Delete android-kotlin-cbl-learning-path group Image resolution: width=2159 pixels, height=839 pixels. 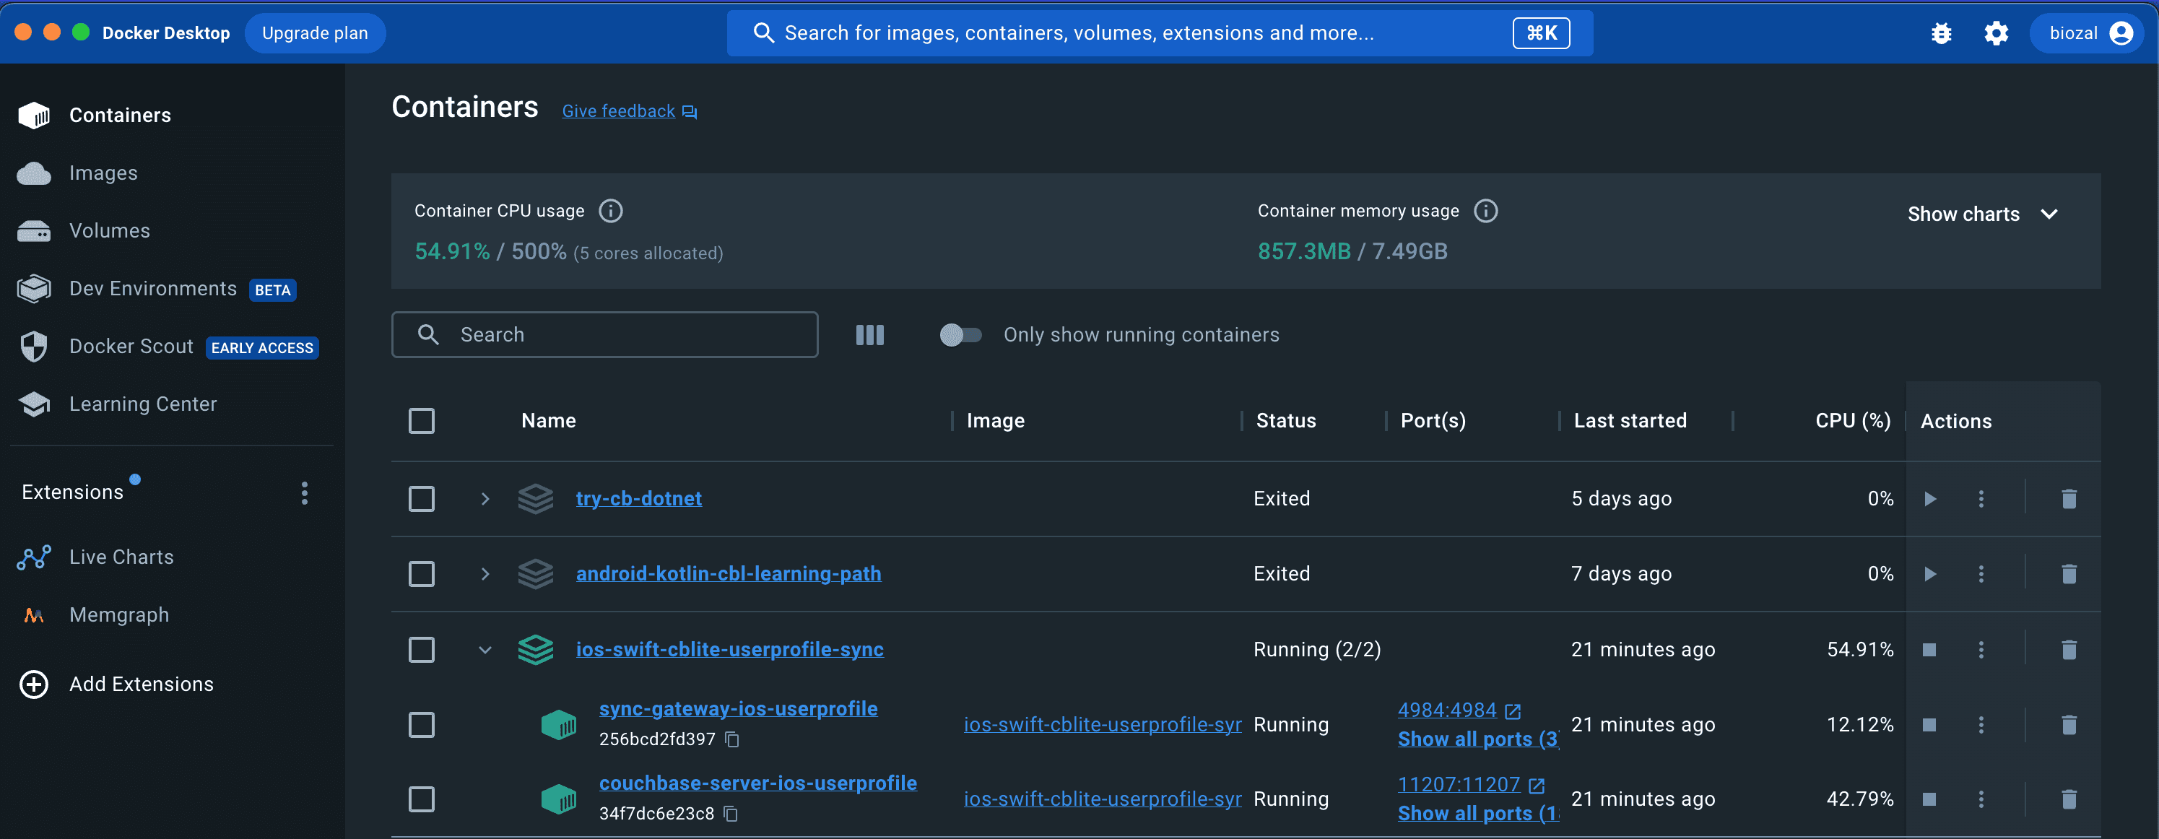(x=2069, y=574)
